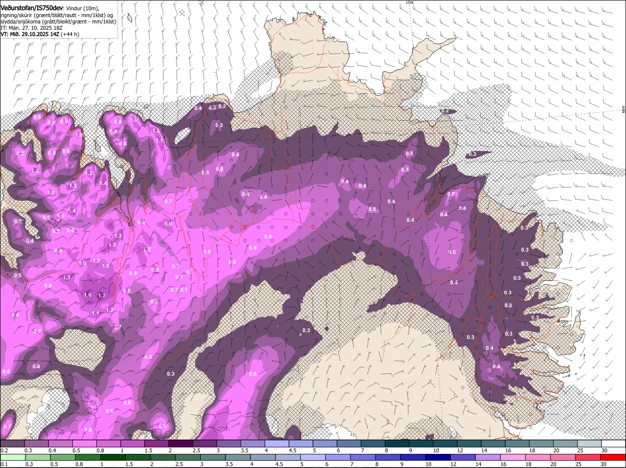Click the rigning/skúrir legend description line
This screenshot has height=468, width=626.
coord(58,15)
